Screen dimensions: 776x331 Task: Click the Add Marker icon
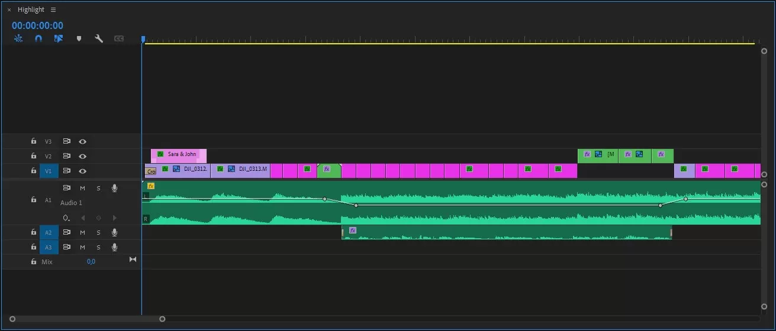pyautogui.click(x=79, y=38)
